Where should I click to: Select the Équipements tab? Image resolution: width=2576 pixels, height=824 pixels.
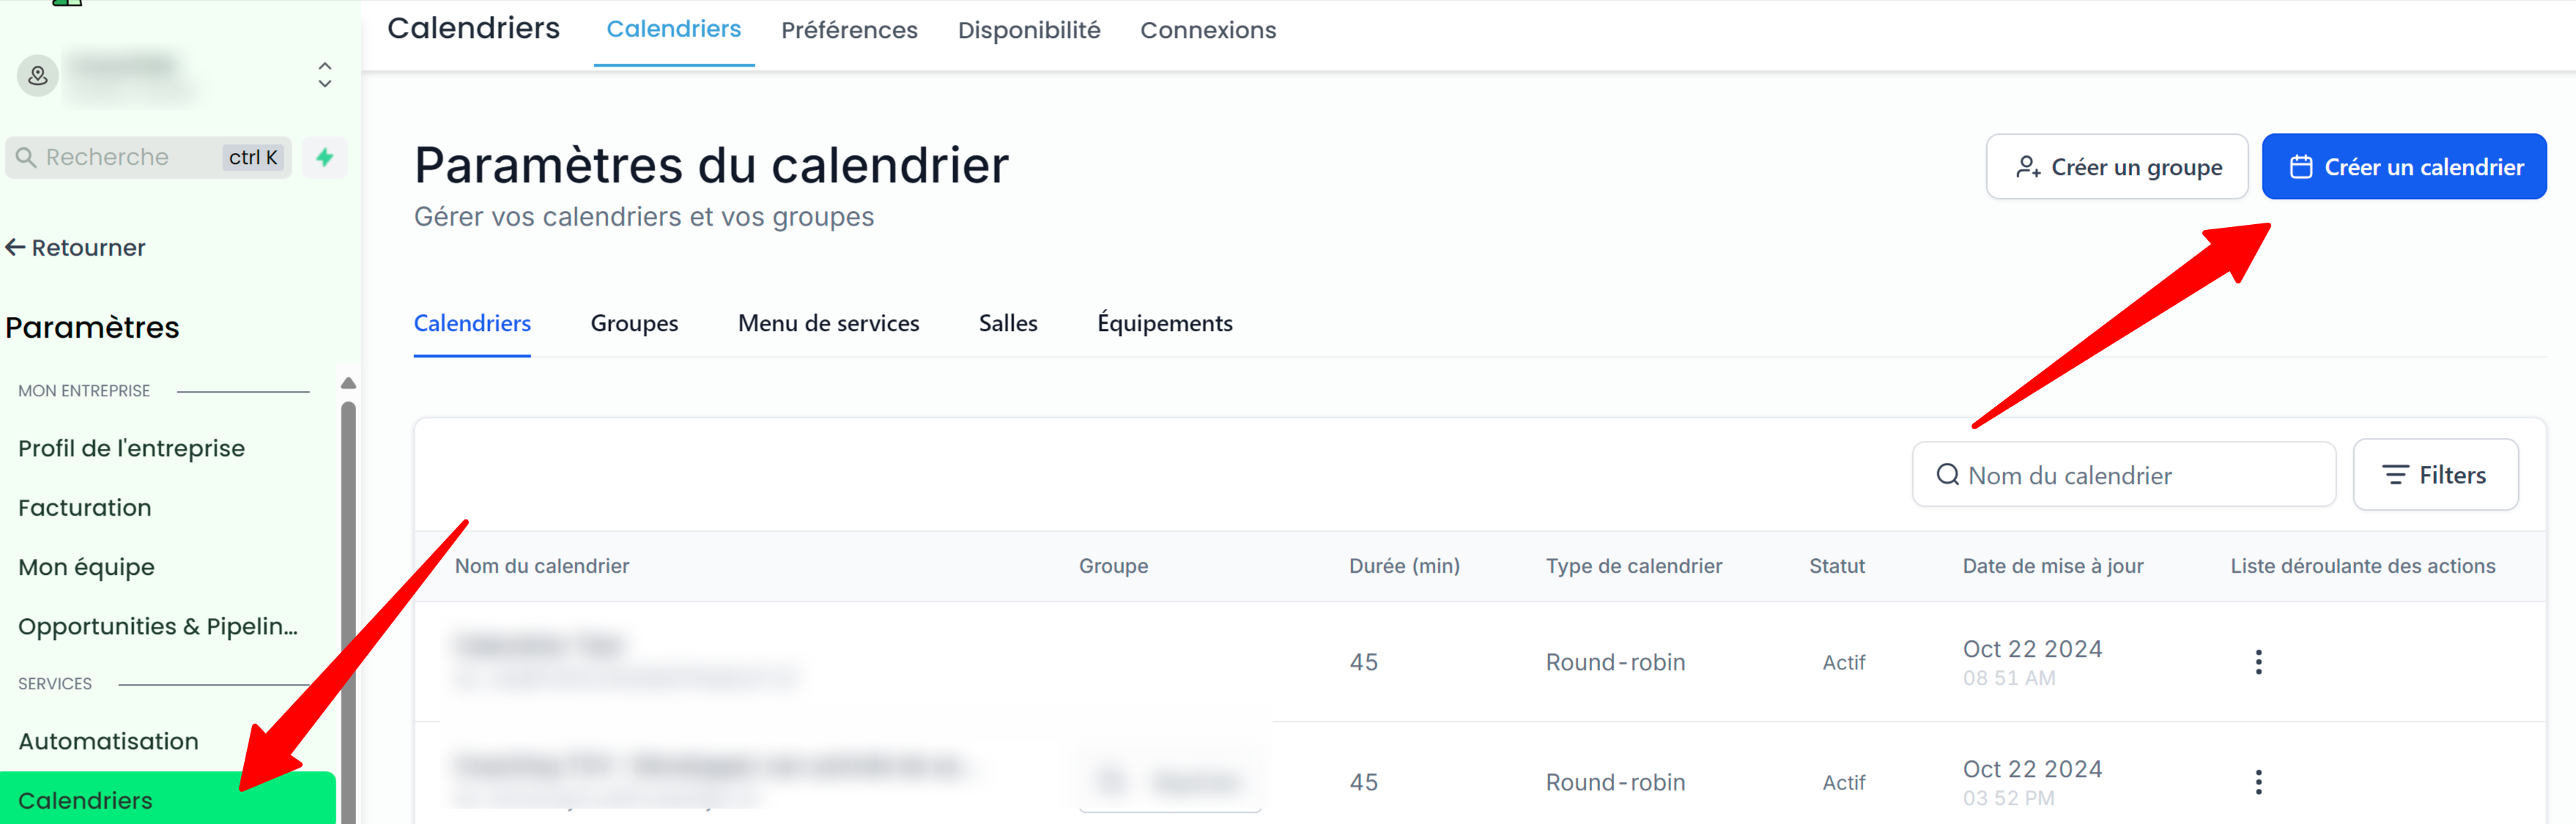point(1164,323)
